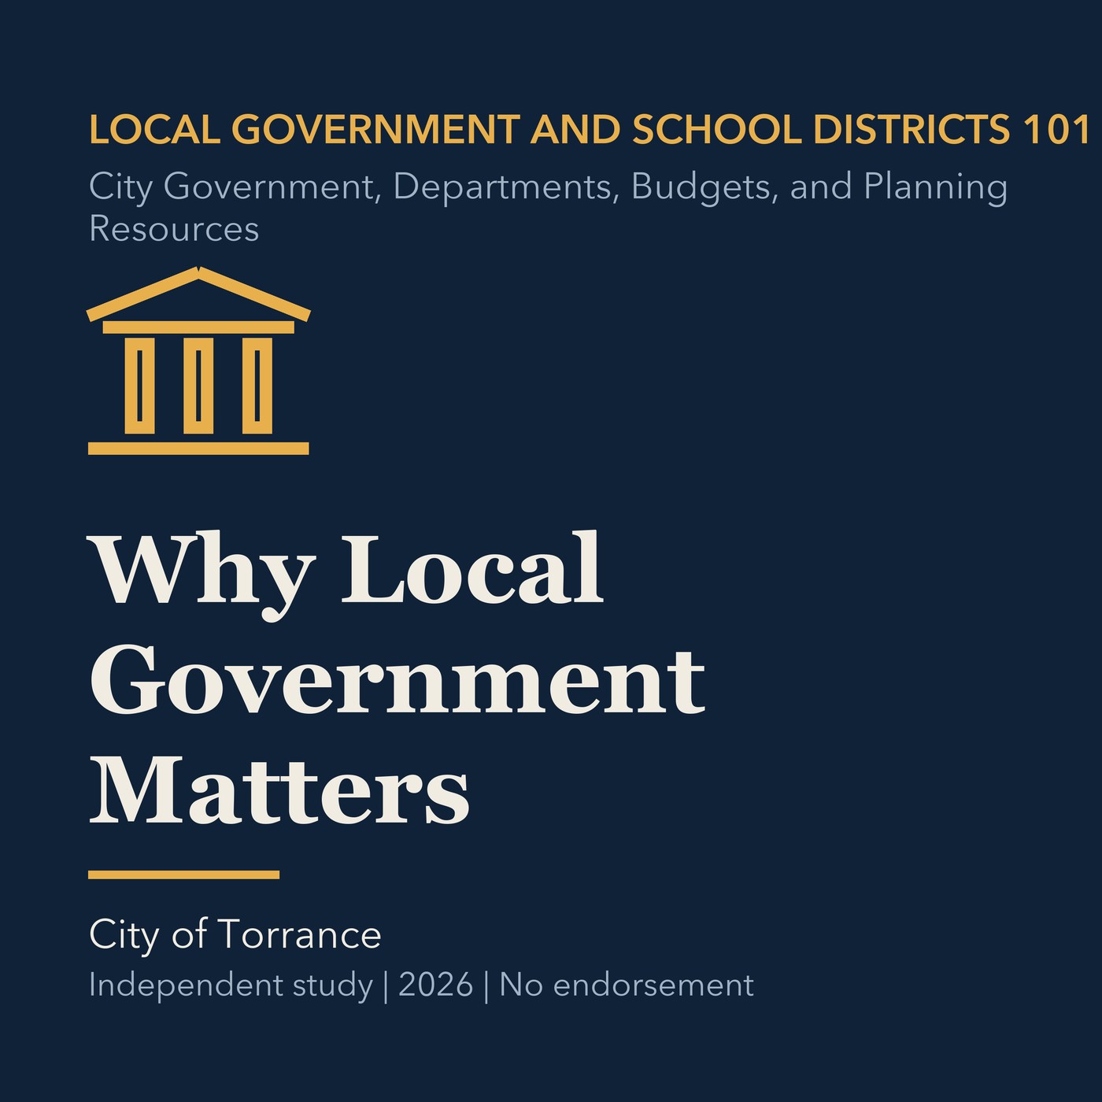
Task: Click the heading 'LOCAL GOVERNMENT AND SCHOOL DISTRICTS 101'
Action: tap(590, 130)
